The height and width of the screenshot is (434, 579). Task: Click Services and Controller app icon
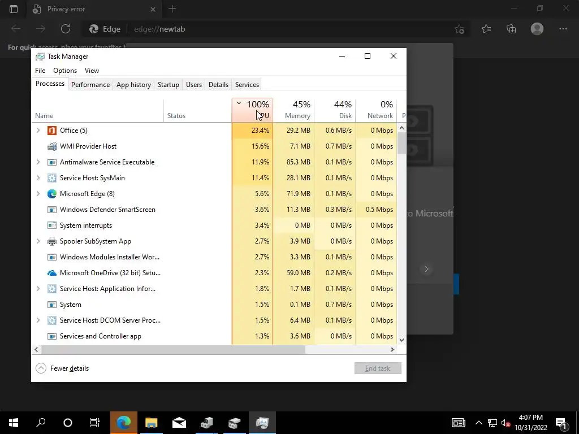pos(51,336)
